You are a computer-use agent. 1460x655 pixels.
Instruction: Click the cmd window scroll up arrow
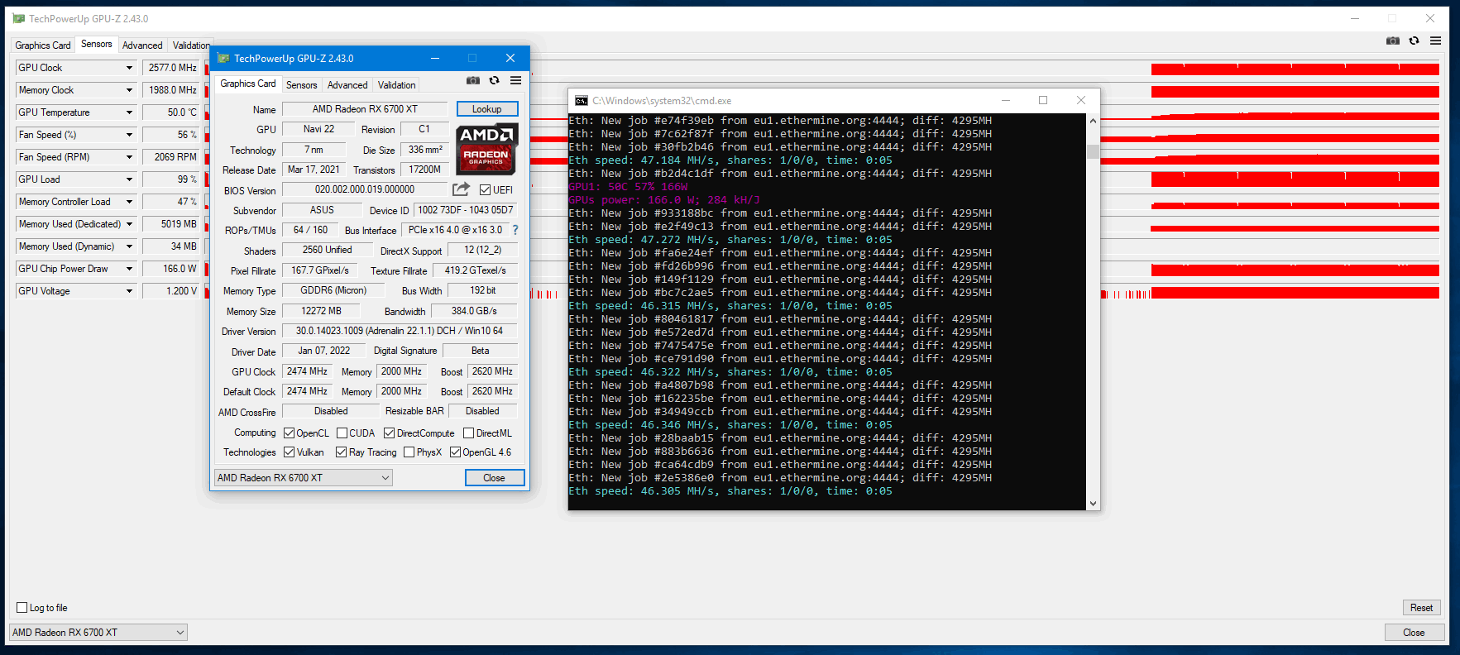coord(1093,121)
